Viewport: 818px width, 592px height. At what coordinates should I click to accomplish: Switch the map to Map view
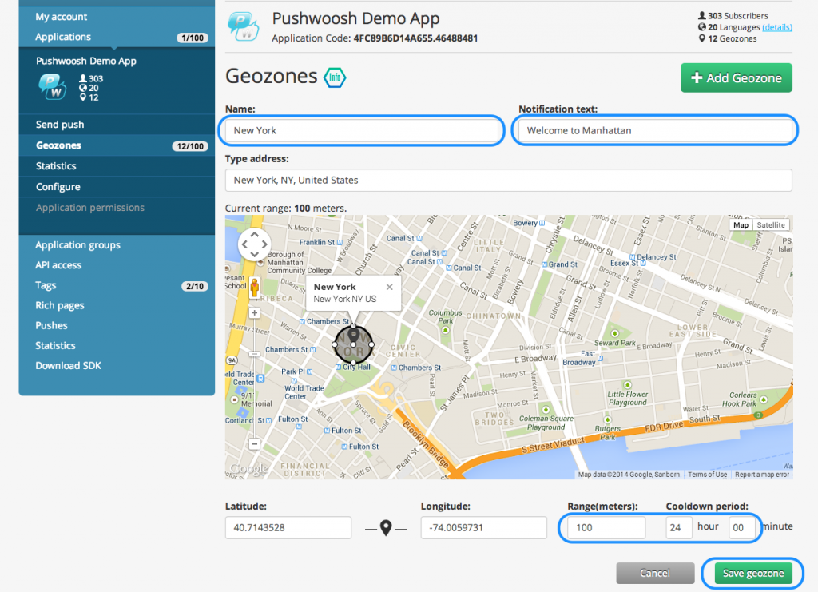[x=741, y=224]
